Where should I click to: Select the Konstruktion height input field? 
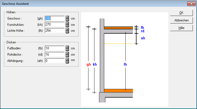pyautogui.click(x=55, y=25)
